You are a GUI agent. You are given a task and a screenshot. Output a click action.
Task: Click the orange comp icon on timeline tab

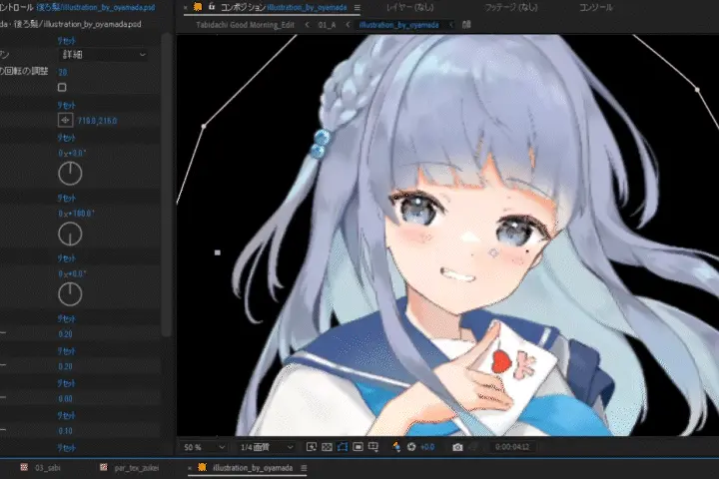(202, 467)
